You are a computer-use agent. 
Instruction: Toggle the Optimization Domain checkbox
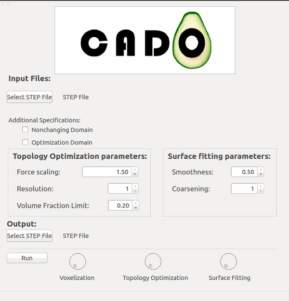[25, 142]
